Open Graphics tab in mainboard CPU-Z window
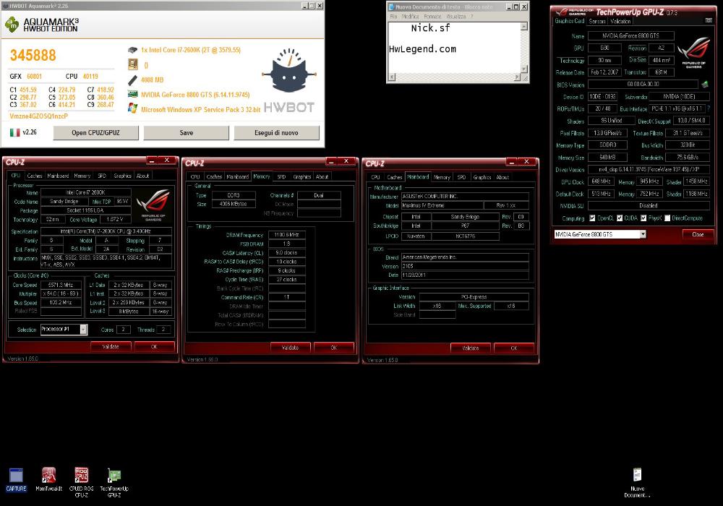Screen dimensions: 723x506 point(482,177)
